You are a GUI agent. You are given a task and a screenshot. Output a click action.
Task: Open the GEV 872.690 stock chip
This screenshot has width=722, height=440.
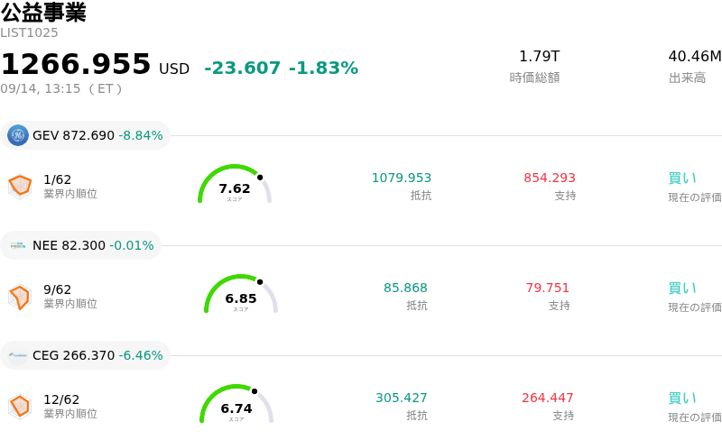point(85,135)
